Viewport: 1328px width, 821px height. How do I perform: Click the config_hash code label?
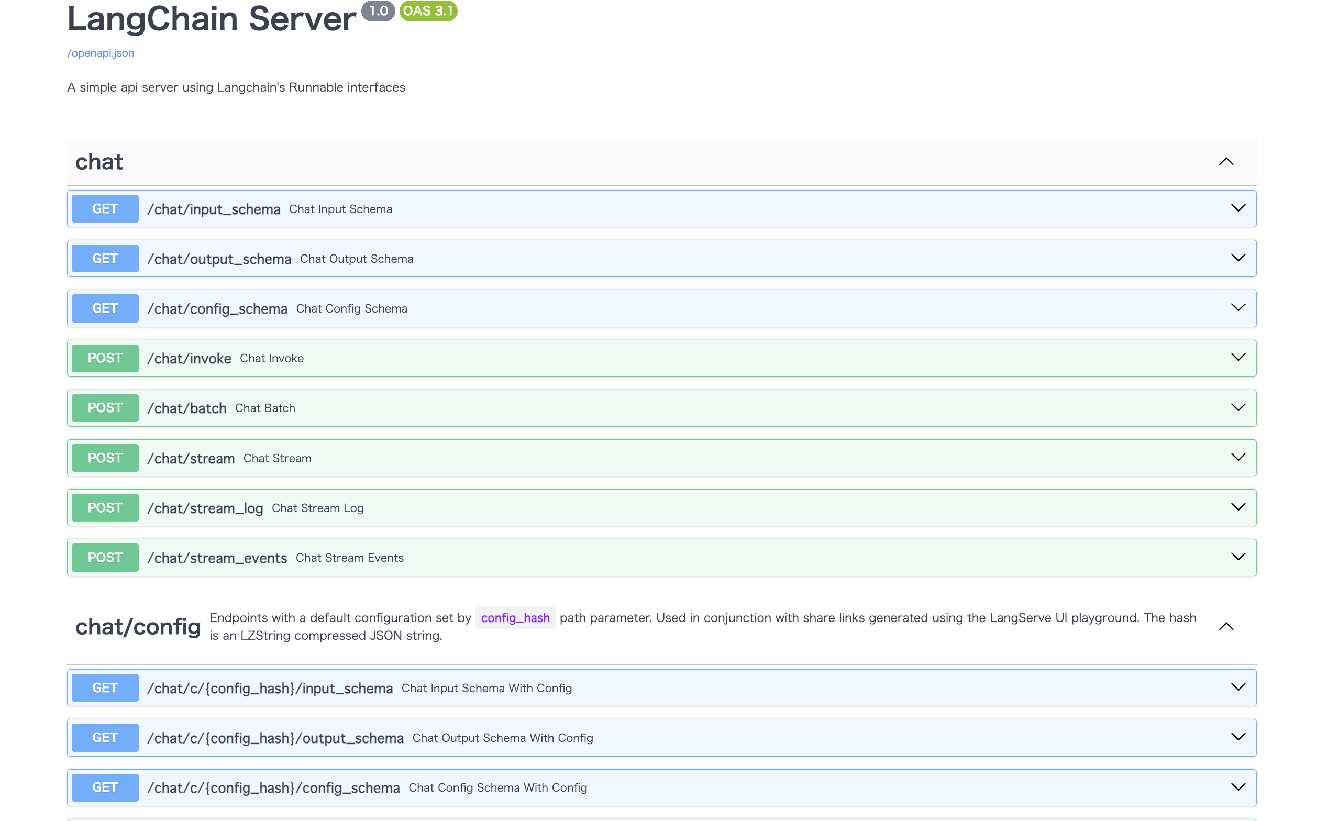pos(515,618)
